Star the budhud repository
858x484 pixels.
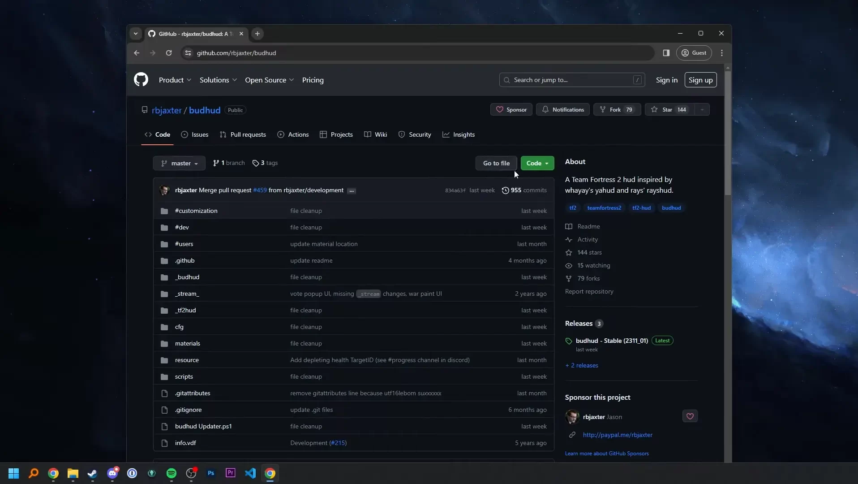pyautogui.click(x=669, y=110)
